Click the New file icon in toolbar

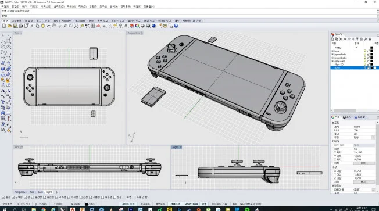(4, 26)
